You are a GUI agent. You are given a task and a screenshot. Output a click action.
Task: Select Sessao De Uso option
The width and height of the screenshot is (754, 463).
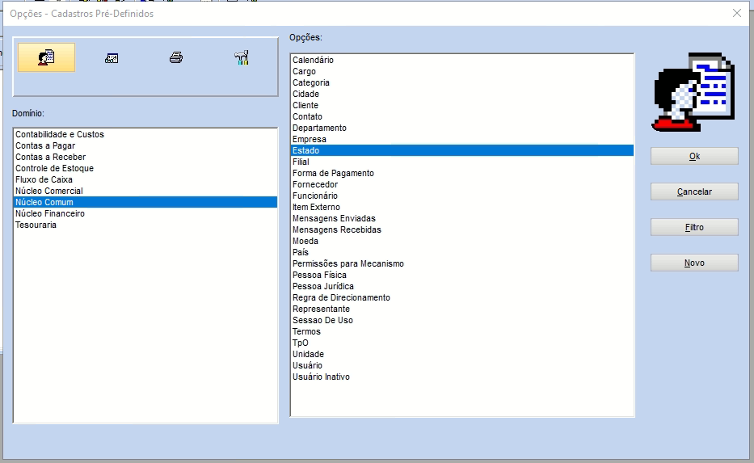pos(462,320)
